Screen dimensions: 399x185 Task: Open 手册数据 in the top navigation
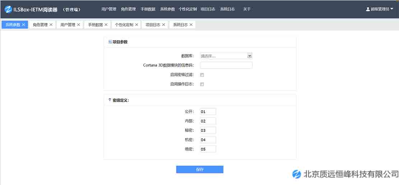pyautogui.click(x=148, y=9)
